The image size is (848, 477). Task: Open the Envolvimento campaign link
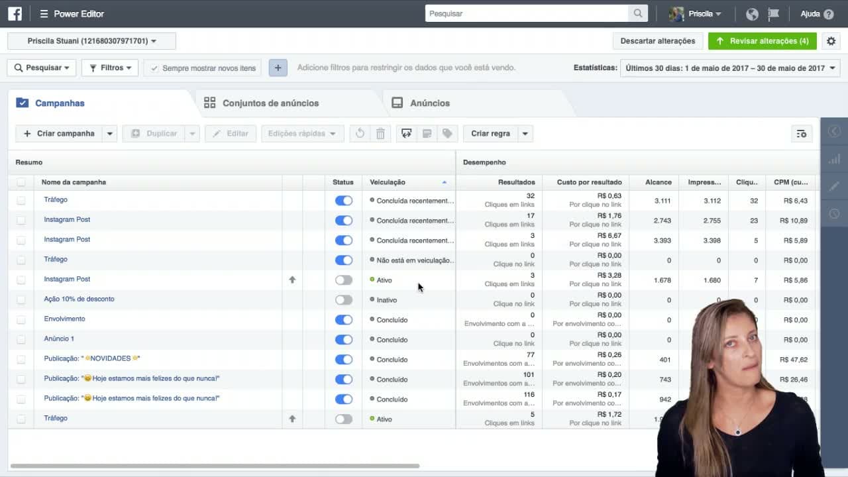(64, 319)
